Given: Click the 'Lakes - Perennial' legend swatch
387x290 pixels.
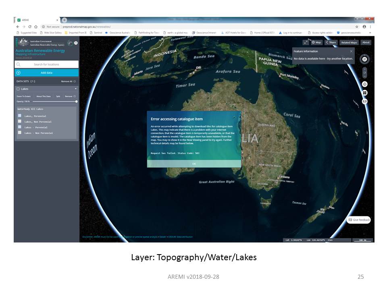Looking at the screenshot, I should [x=20, y=127].
